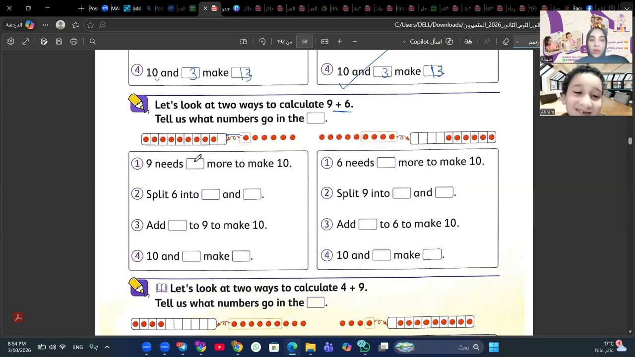Open the Copilot app on taskbar

[347, 347]
